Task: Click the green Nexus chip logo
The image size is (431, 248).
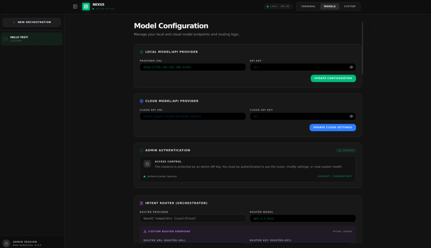Action: (x=86, y=6)
